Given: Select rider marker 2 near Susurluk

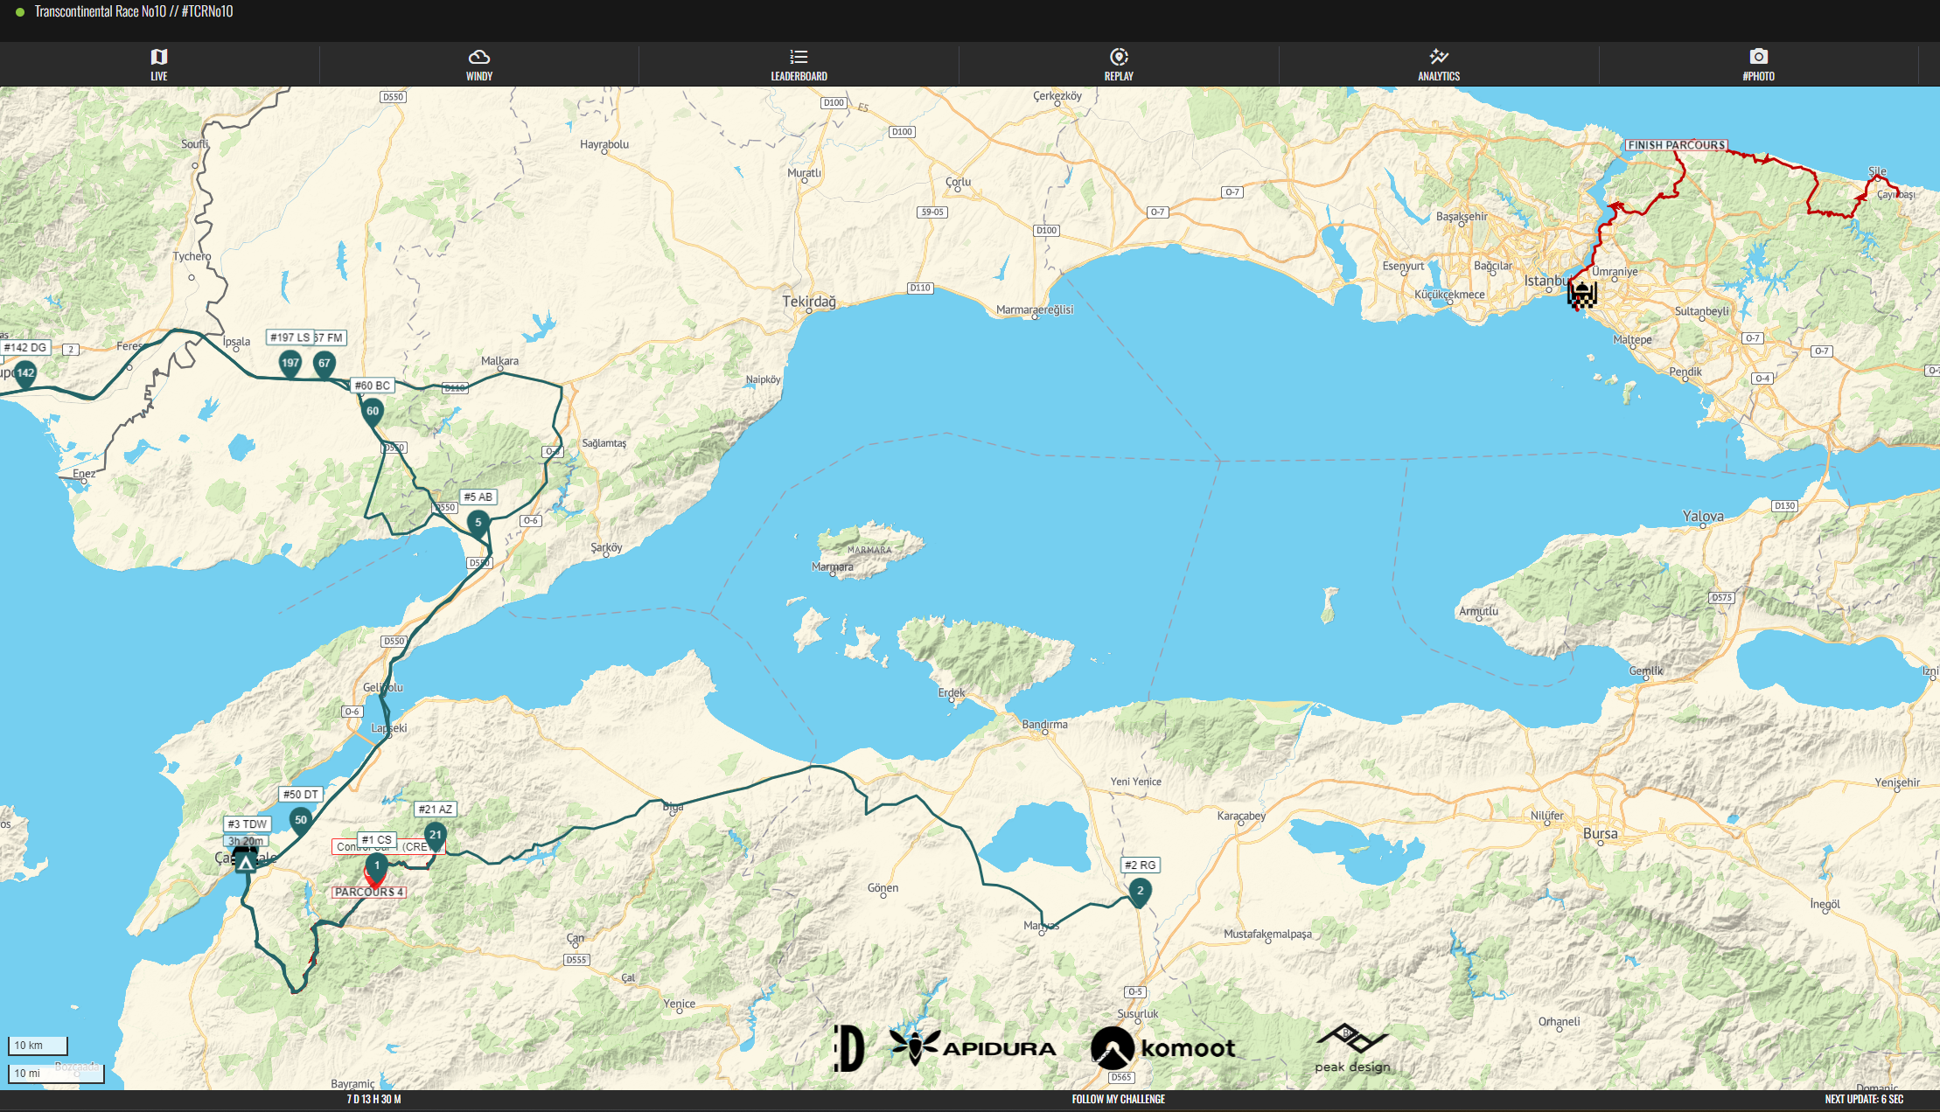Looking at the screenshot, I should (x=1140, y=892).
